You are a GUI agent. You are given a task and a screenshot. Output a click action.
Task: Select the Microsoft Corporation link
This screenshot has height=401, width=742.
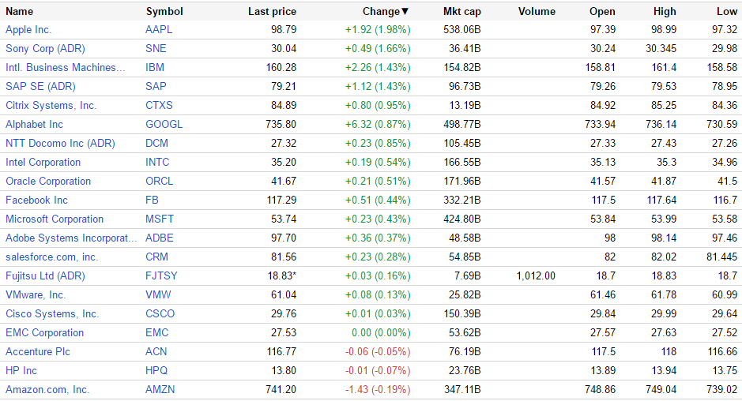[x=55, y=219]
